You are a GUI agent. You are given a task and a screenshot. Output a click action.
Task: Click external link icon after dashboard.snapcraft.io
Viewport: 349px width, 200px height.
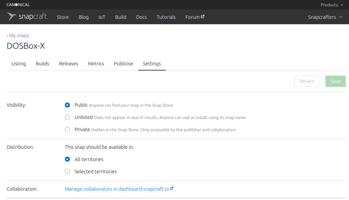tap(172, 188)
